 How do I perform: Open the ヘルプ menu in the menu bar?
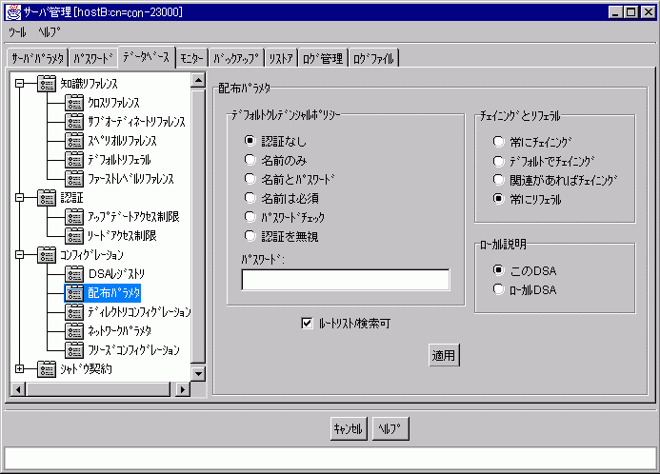pos(49,32)
